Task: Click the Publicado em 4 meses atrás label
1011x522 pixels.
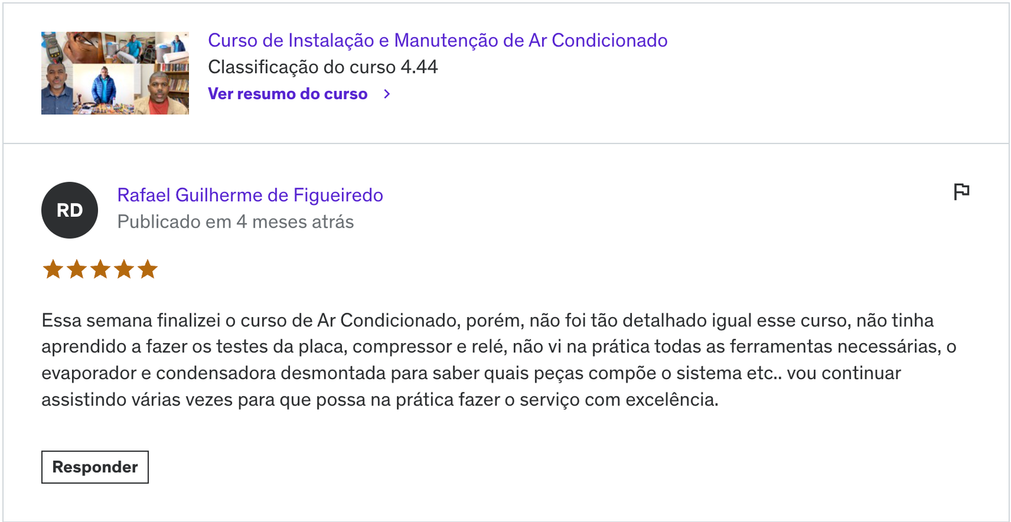Action: click(x=236, y=222)
